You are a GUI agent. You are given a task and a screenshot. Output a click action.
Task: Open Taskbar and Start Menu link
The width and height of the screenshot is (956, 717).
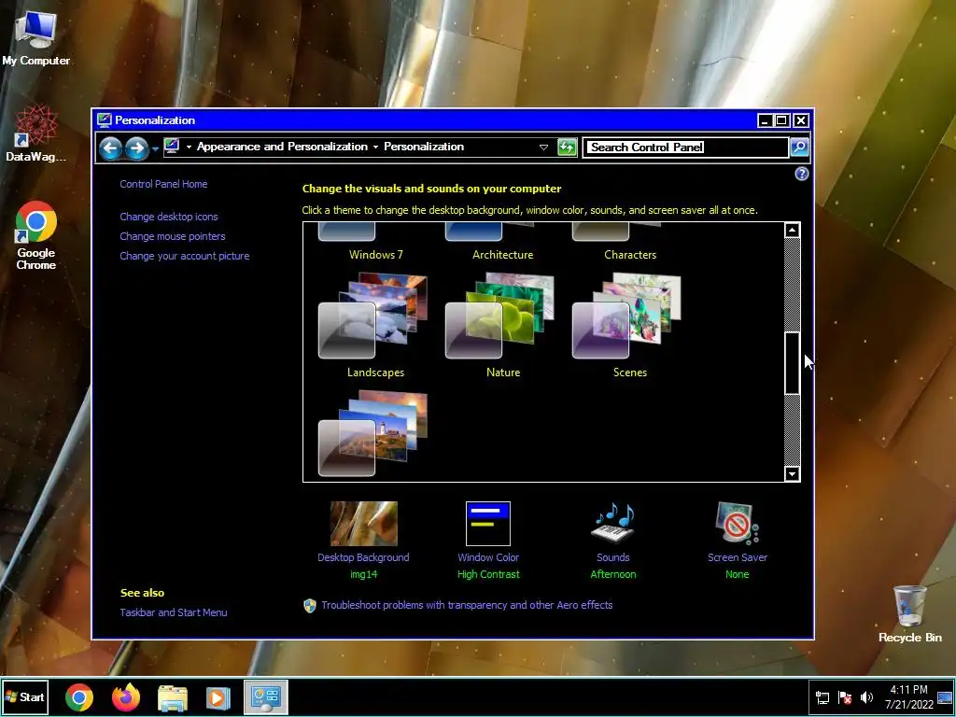pos(174,612)
